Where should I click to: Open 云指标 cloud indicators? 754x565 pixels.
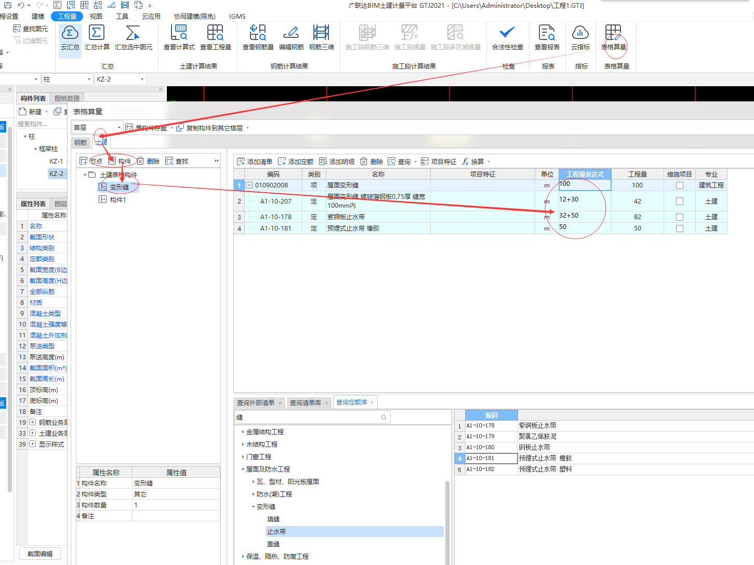pos(580,38)
